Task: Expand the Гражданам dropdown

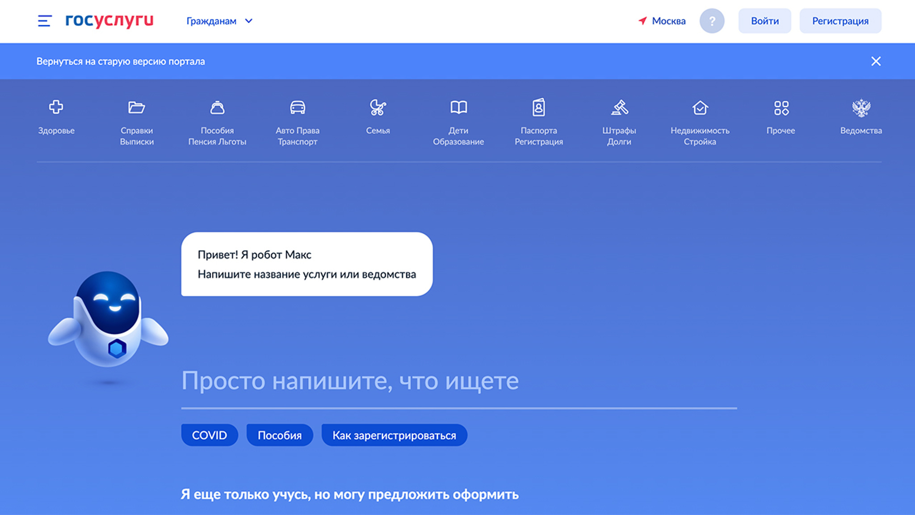Action: click(x=219, y=21)
